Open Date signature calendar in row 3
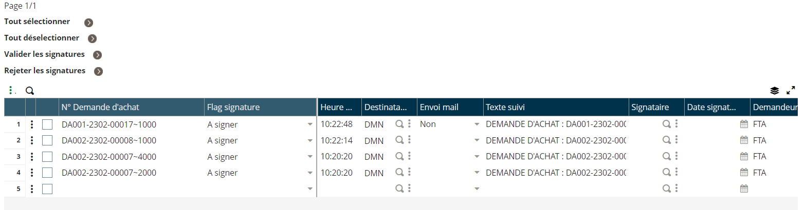 click(743, 156)
